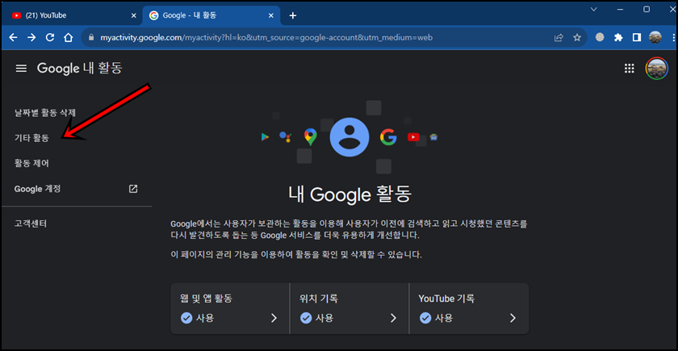Image resolution: width=678 pixels, height=351 pixels.
Task: Expand chevron on 위치 기록
Action: click(394, 318)
